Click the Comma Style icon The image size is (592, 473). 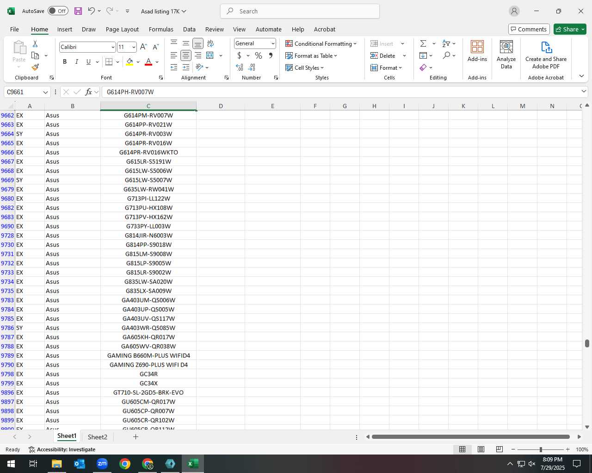tap(271, 55)
